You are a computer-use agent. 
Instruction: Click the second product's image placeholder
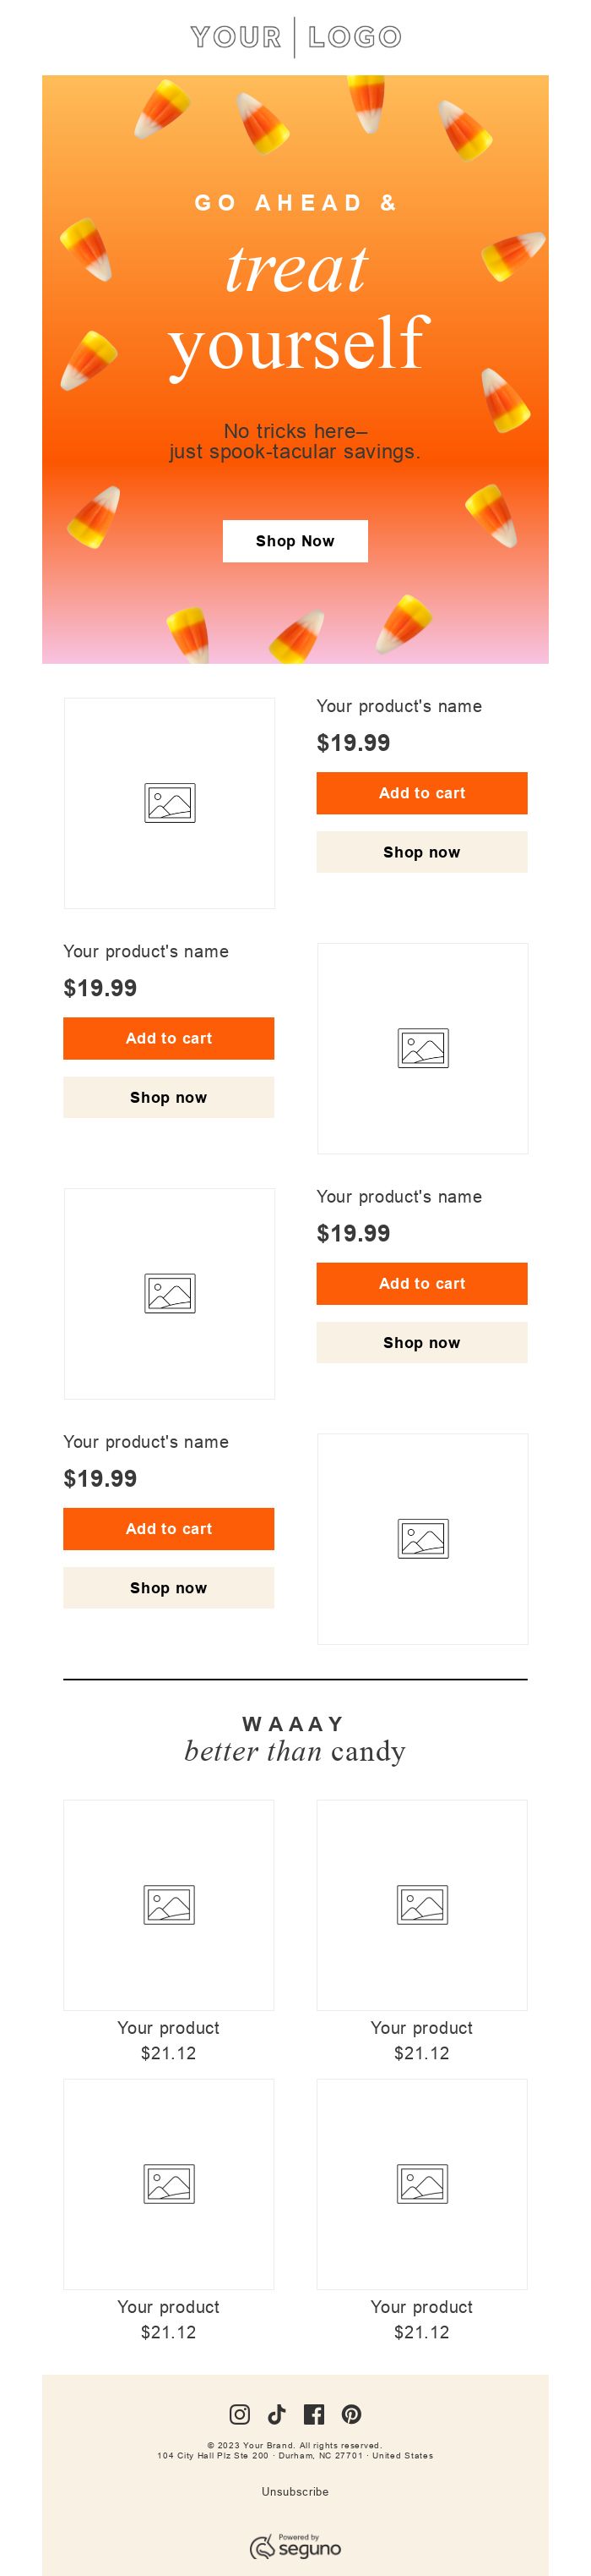click(x=422, y=1048)
